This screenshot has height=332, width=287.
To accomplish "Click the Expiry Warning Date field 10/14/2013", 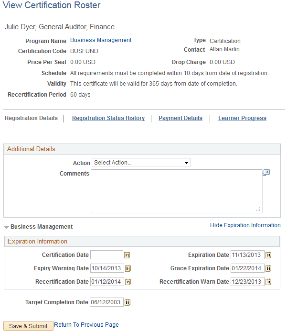I will click(107, 268).
